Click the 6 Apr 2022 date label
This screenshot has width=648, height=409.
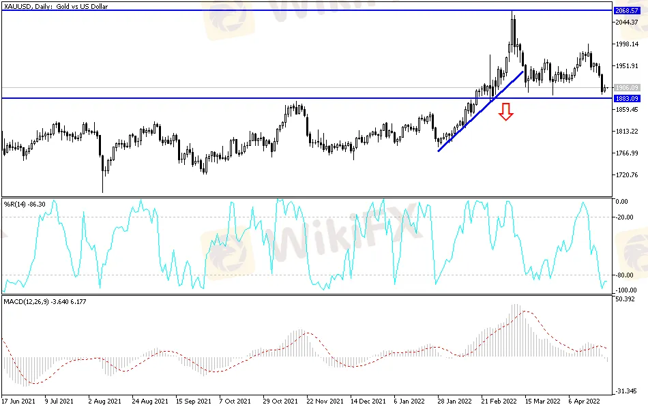point(584,401)
